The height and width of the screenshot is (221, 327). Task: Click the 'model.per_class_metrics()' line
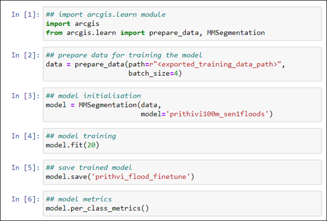point(98,208)
